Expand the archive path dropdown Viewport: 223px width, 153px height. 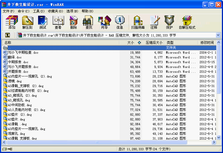click(x=218, y=35)
